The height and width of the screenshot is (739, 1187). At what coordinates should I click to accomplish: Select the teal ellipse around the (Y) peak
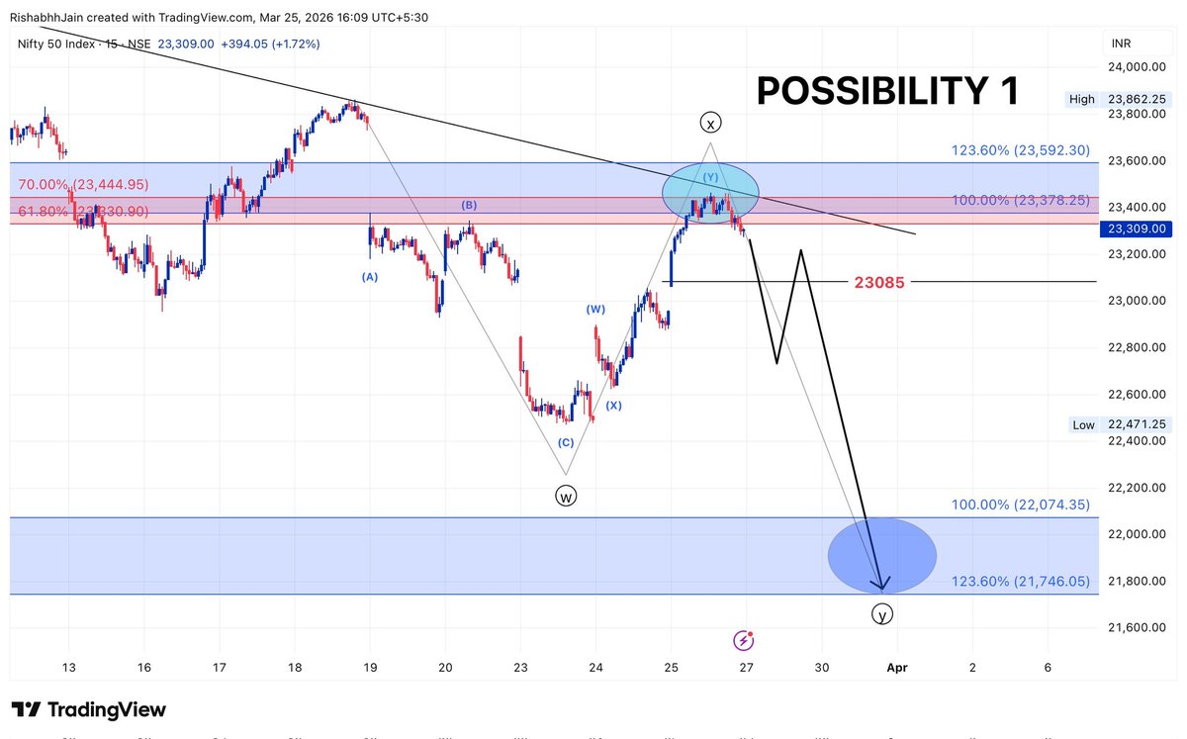click(710, 192)
